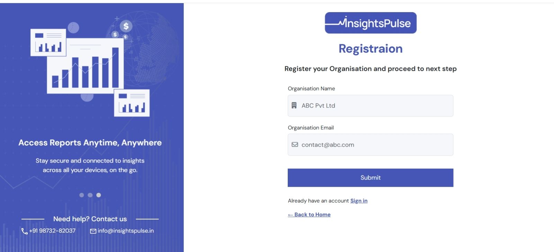Click the large dollar coin icon

(126, 26)
